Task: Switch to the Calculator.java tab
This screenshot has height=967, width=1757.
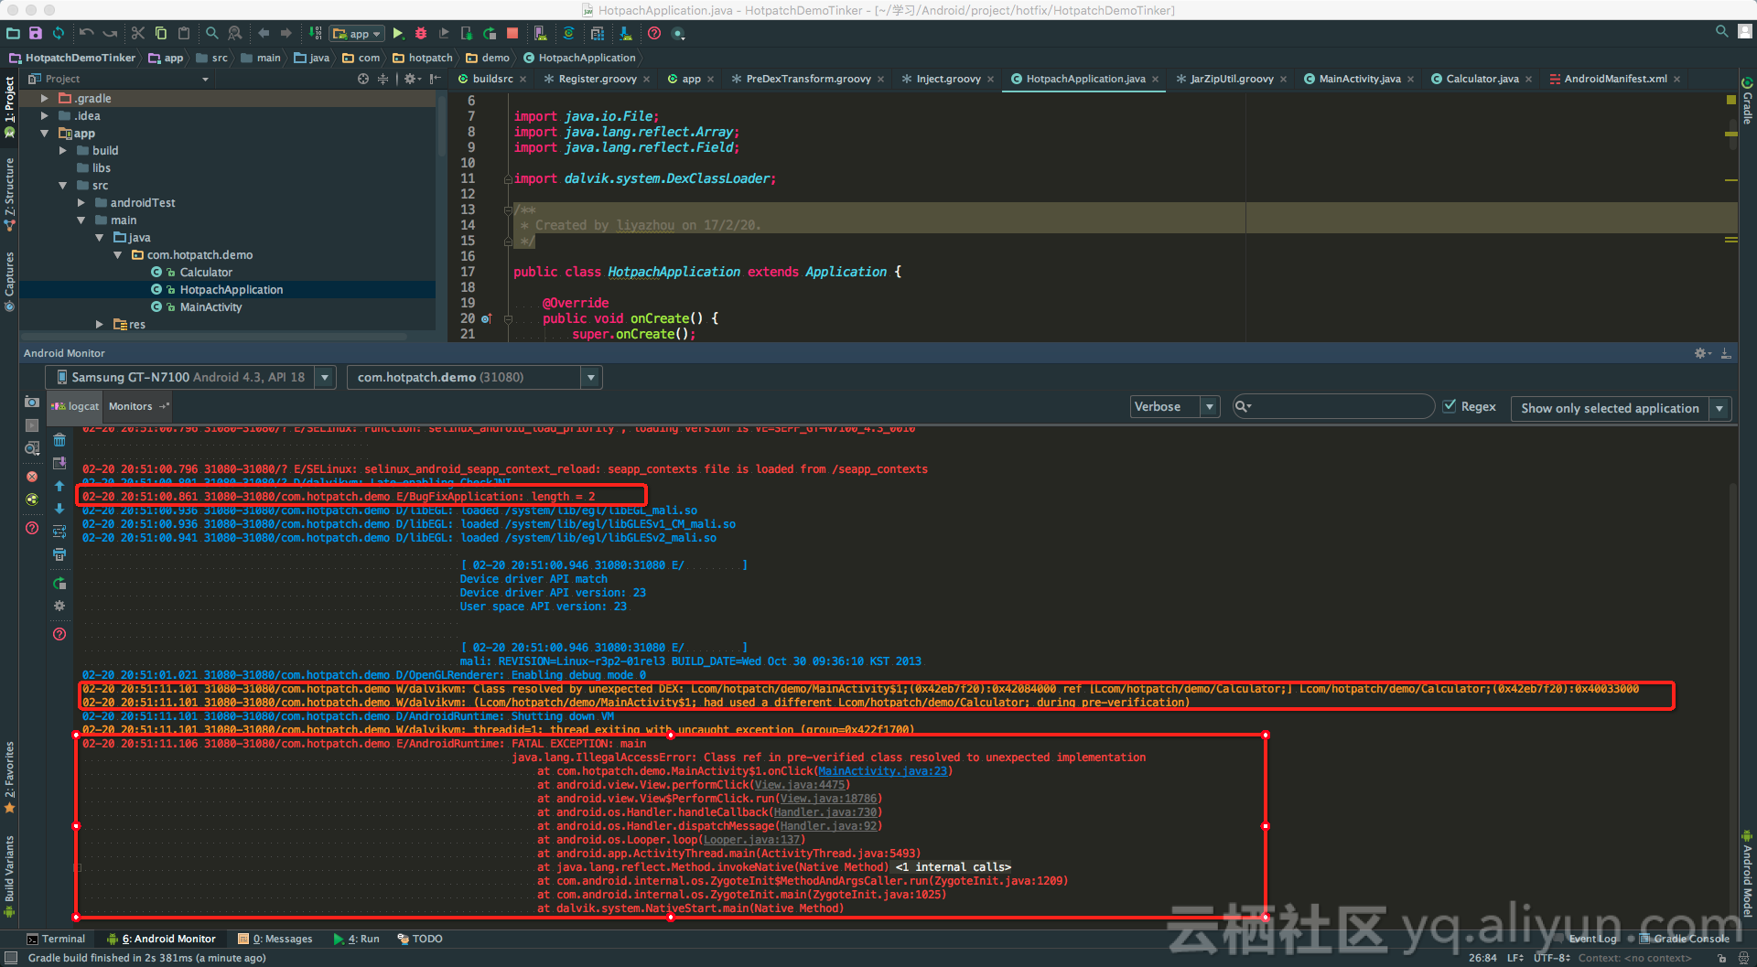Action: (1482, 80)
